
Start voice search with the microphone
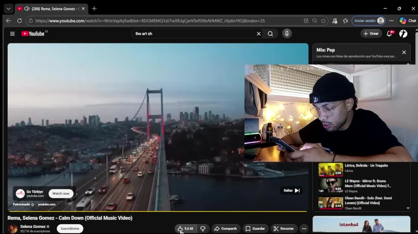(x=287, y=33)
